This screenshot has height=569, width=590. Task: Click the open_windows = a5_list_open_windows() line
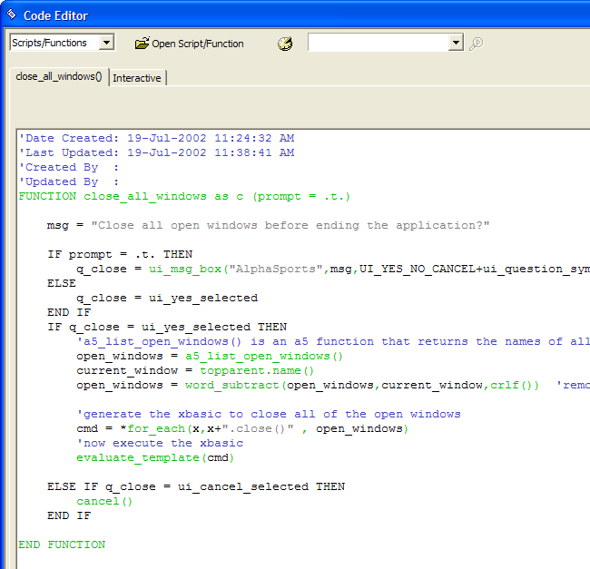click(210, 356)
